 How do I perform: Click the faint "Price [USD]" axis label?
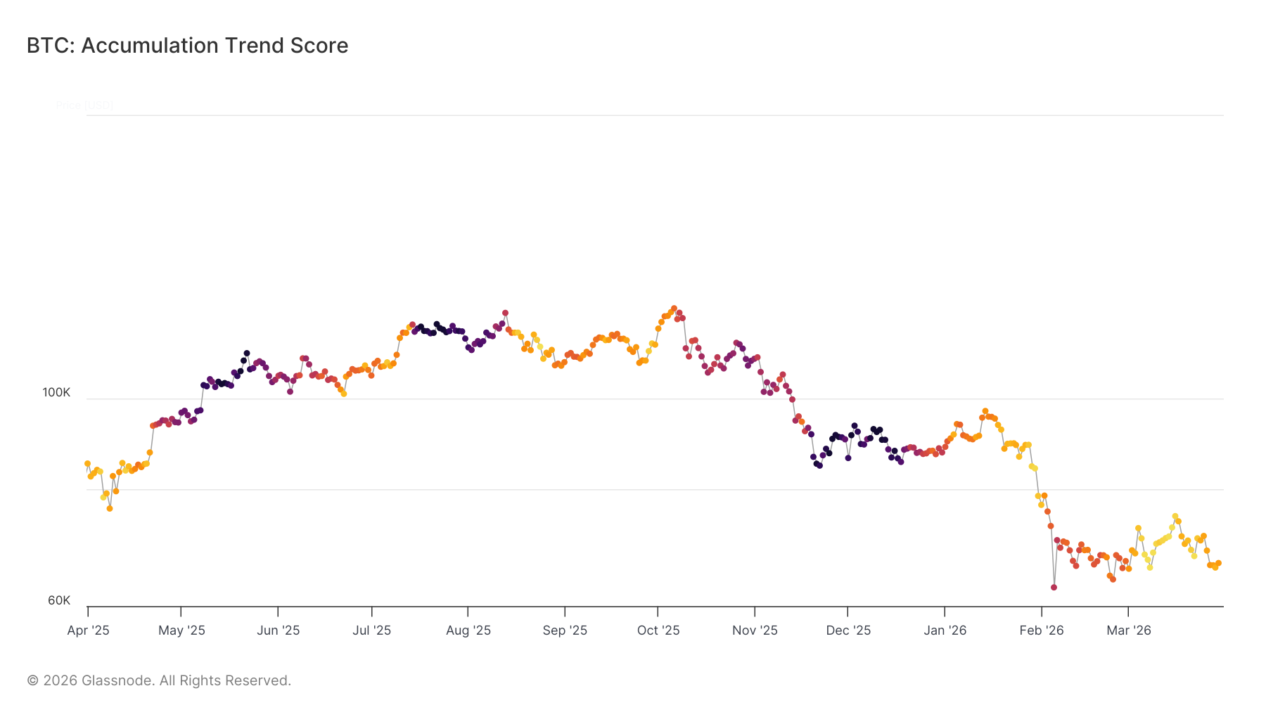[84, 105]
